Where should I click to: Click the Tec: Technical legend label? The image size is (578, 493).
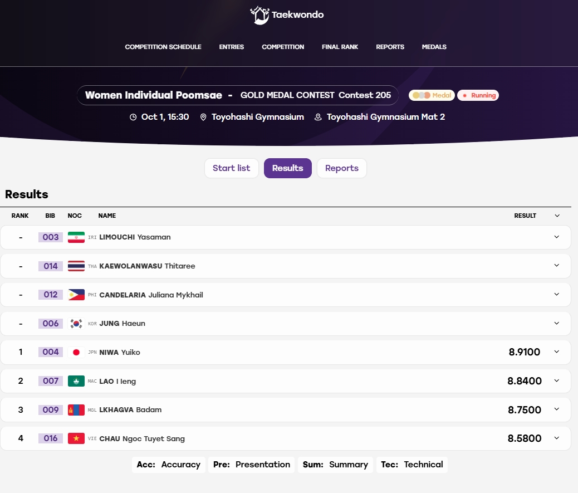pos(412,465)
